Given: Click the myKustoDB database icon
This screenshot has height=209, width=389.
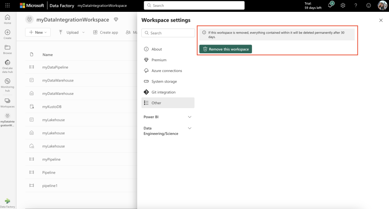Looking at the screenshot, I should (32, 107).
